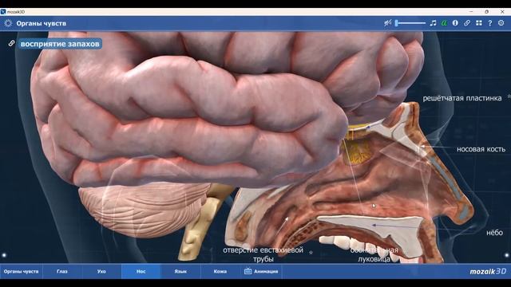Click the link chain icon in top toolbar
The image size is (511, 287).
[467, 23]
